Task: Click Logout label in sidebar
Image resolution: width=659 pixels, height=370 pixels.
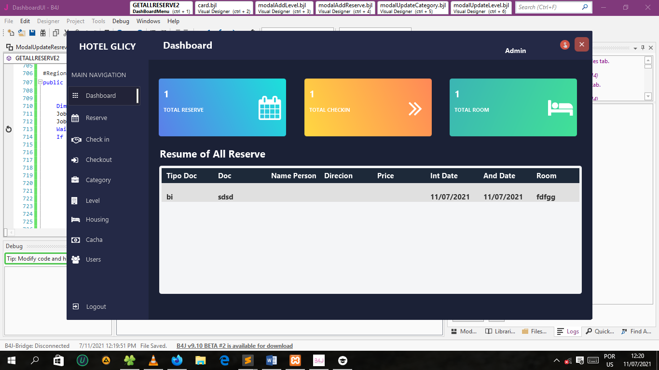Action: [96, 307]
